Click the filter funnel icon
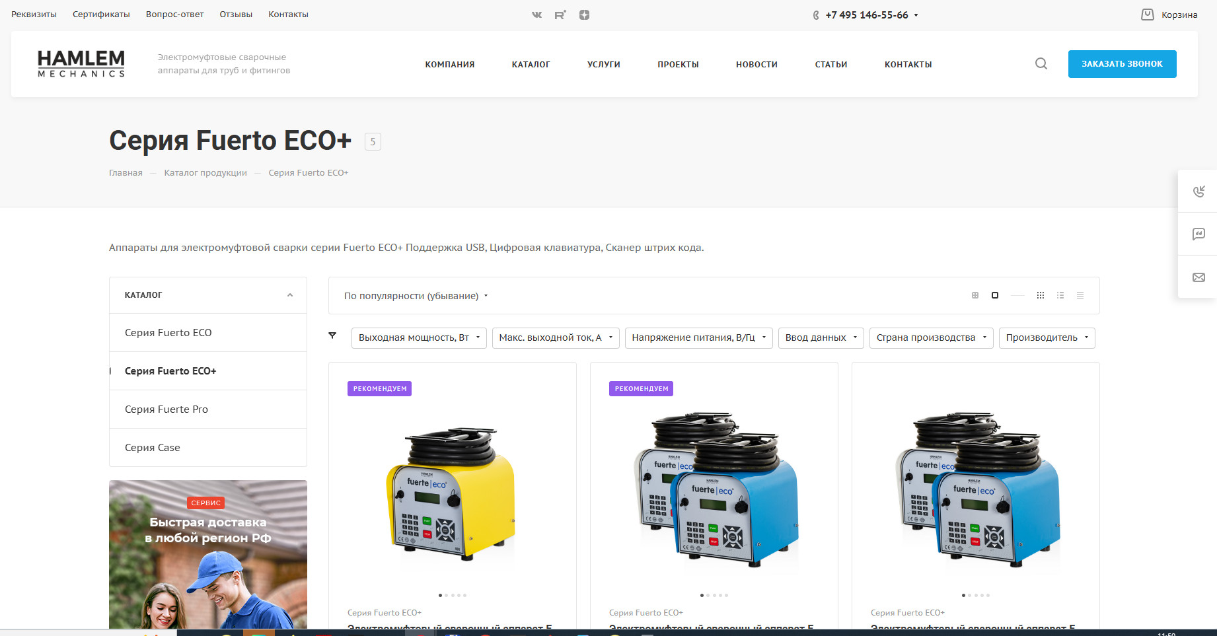 332,336
